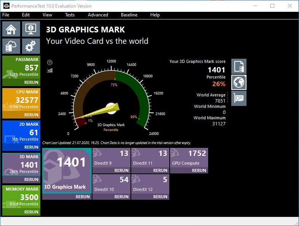Minimize the PerformanceTest window
This screenshot has width=299, height=226.
(255, 6)
